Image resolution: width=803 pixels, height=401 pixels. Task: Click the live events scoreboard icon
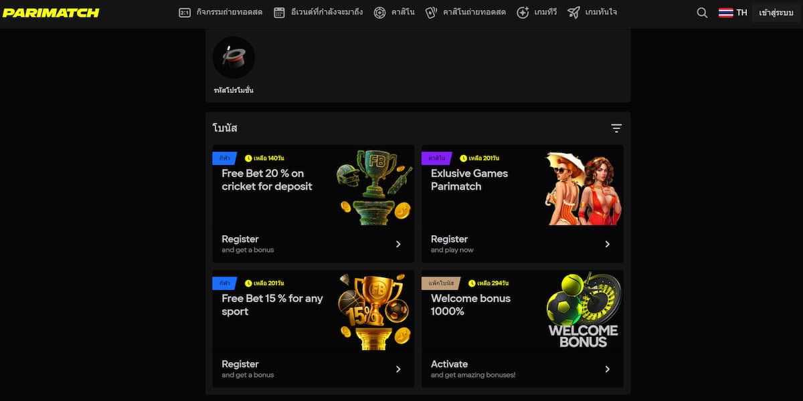tap(185, 13)
